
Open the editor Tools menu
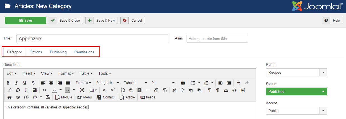105,73
